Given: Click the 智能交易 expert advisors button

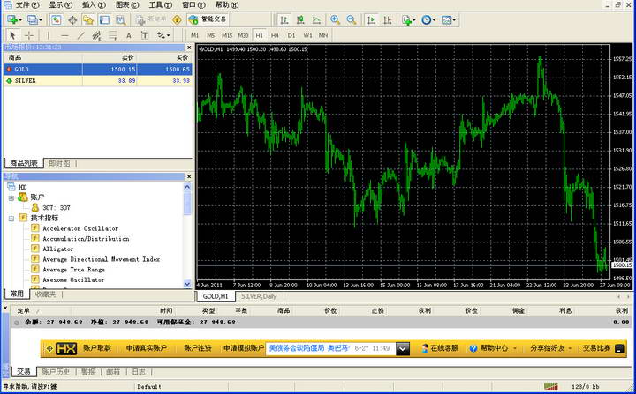Looking at the screenshot, I should 208,19.
